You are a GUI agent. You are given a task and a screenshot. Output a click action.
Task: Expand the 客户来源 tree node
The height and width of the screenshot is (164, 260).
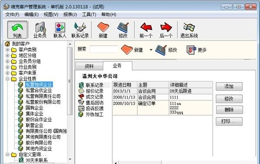click(x=7, y=73)
